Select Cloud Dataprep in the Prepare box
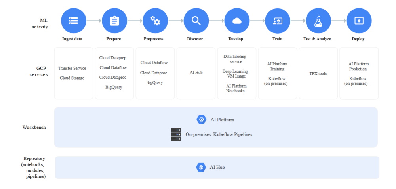Screen dimensions: 396x189 pyautogui.click(x=113, y=58)
